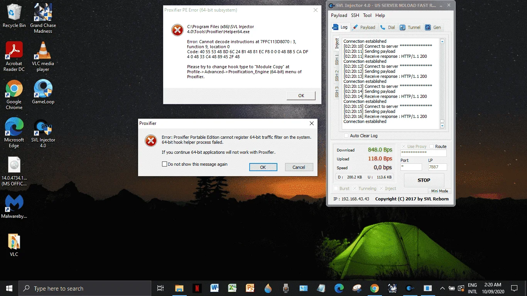The image size is (527, 296).
Task: Open the notification center icon
Action: pos(514,288)
